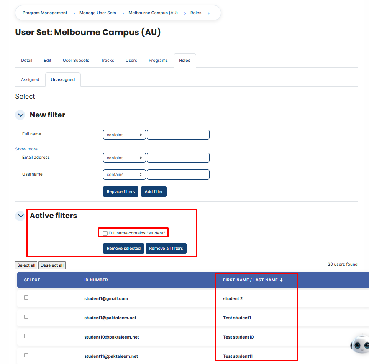369x364 pixels.
Task: Open the Email address 'contains' dropdown
Action: click(124, 158)
